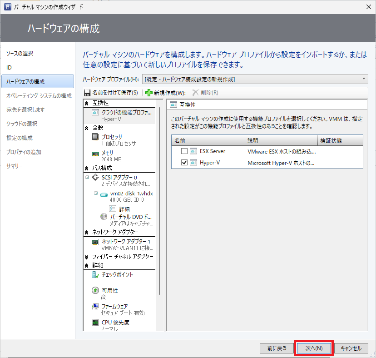376x358 pixels.
Task: Go to ソースの選択 wizard step
Action: [x=20, y=54]
